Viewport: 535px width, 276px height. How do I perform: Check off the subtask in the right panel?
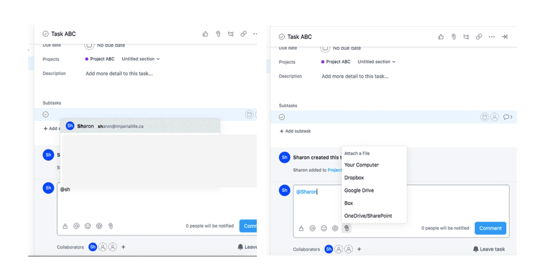[282, 117]
